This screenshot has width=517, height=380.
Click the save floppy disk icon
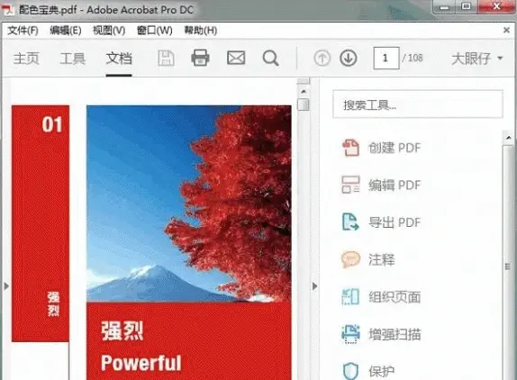coord(166,59)
